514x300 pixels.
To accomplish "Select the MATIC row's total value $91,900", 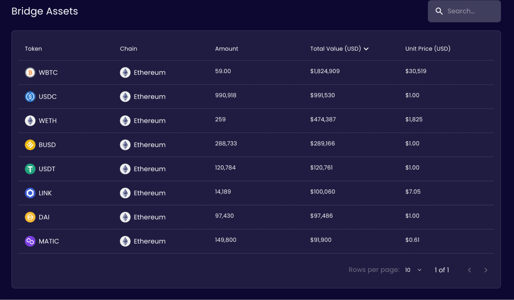I will coord(321,240).
